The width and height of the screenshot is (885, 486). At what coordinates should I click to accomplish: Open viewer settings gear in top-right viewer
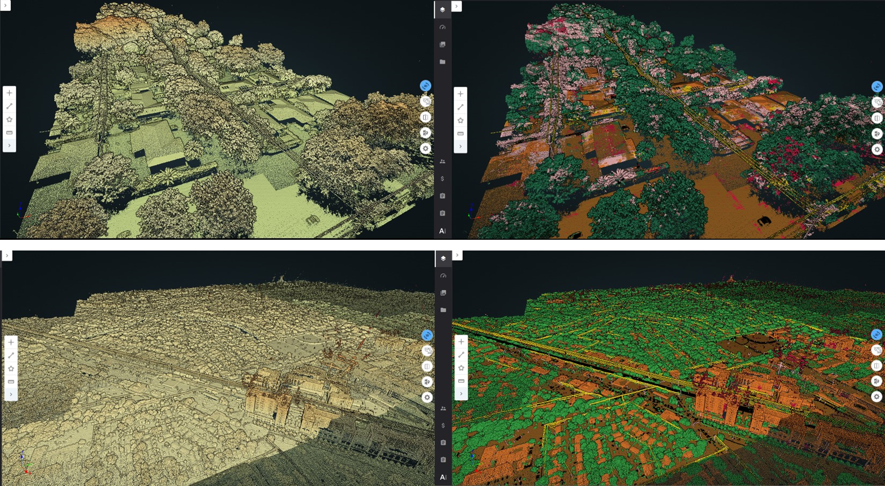tap(877, 149)
